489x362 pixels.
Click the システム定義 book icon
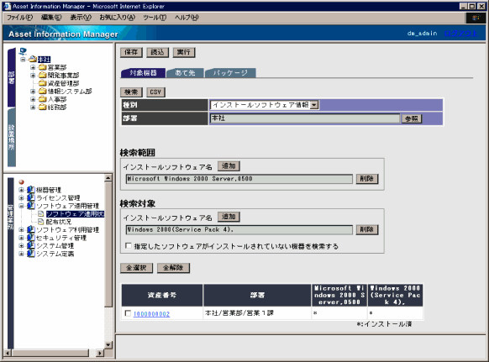coord(30,254)
